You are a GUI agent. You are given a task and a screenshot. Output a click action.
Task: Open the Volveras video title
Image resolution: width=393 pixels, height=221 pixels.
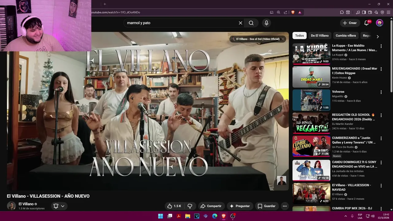[x=338, y=92]
